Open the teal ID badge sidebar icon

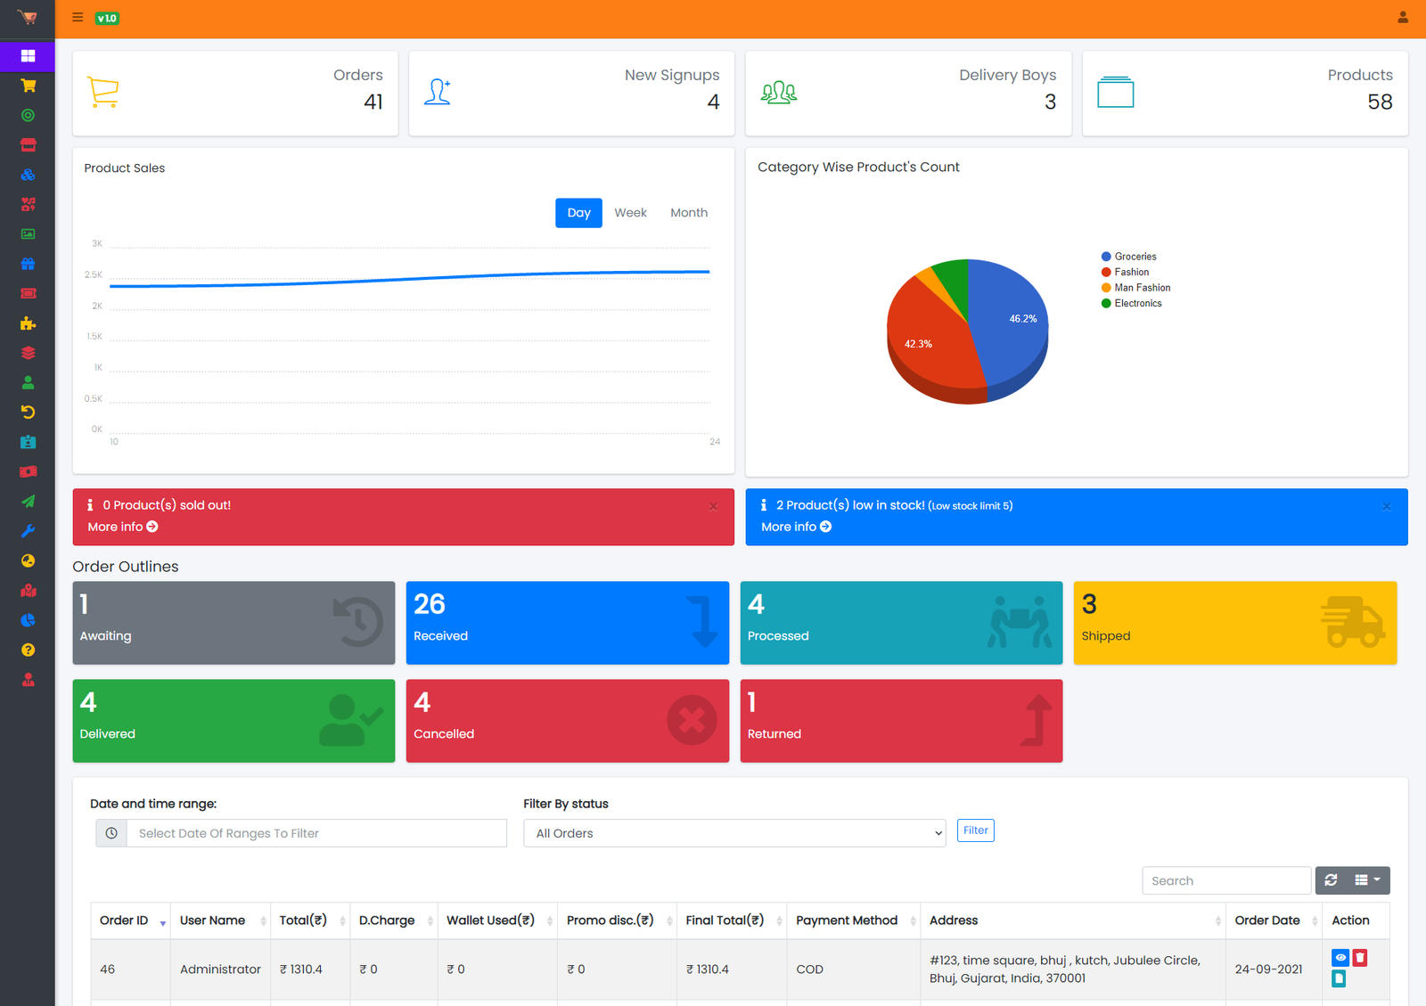click(x=28, y=442)
